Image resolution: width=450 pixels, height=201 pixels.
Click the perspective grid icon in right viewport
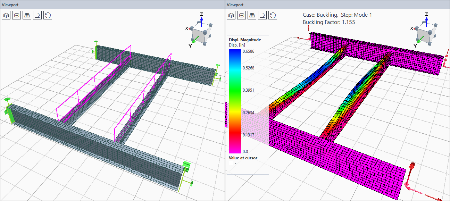coord(252,15)
